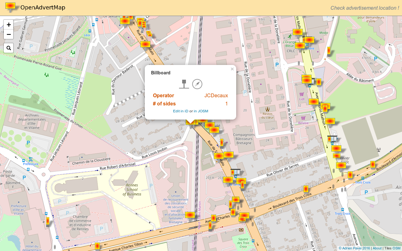Open the Edit in iD link
This screenshot has height=251, width=402.
pyautogui.click(x=181, y=111)
